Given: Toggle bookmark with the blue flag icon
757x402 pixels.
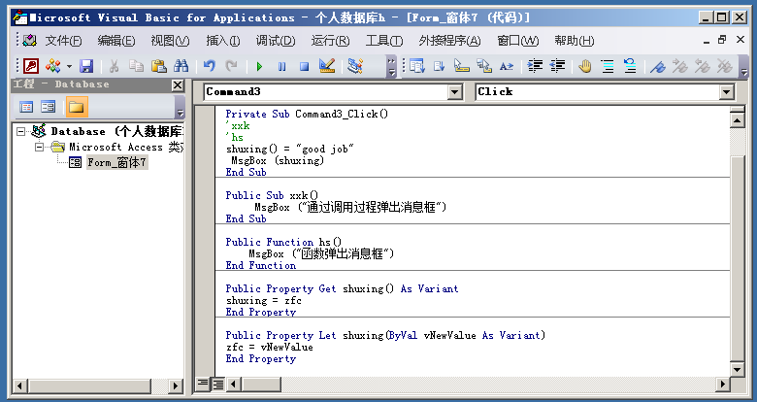Looking at the screenshot, I should pos(658,66).
